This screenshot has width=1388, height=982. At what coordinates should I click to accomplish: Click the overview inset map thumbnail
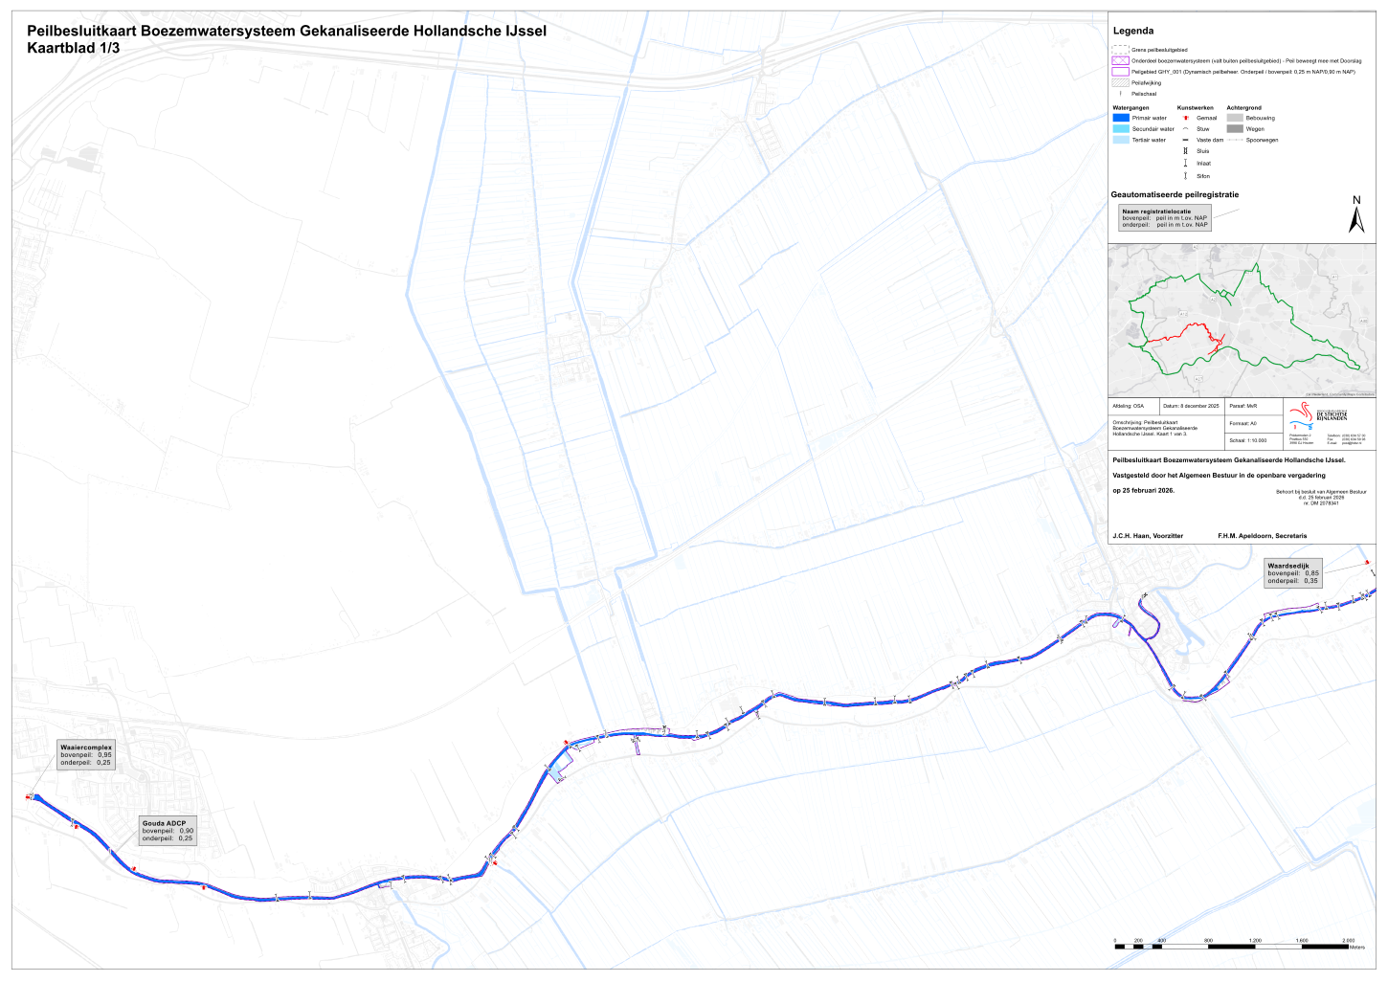(x=1242, y=321)
